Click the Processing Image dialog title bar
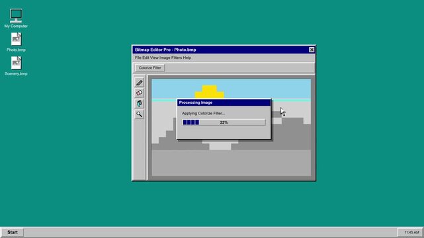 tap(224, 102)
